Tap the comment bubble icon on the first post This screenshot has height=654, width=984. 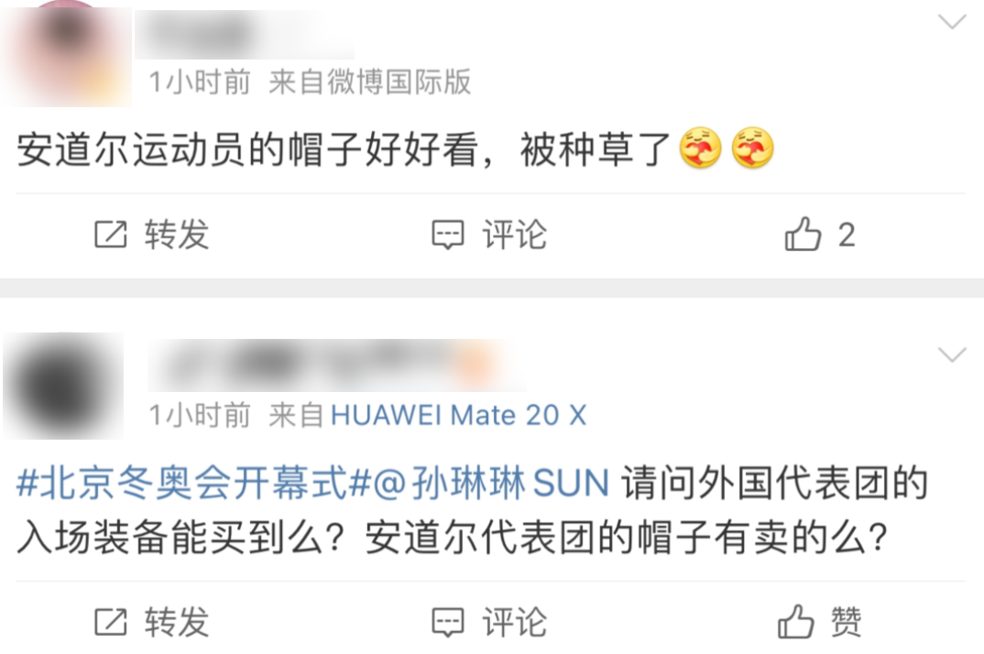(x=448, y=235)
